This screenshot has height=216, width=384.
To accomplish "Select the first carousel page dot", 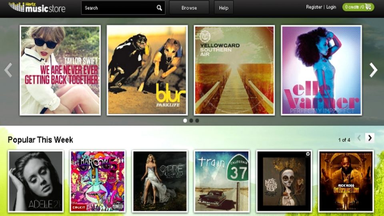I will (185, 120).
